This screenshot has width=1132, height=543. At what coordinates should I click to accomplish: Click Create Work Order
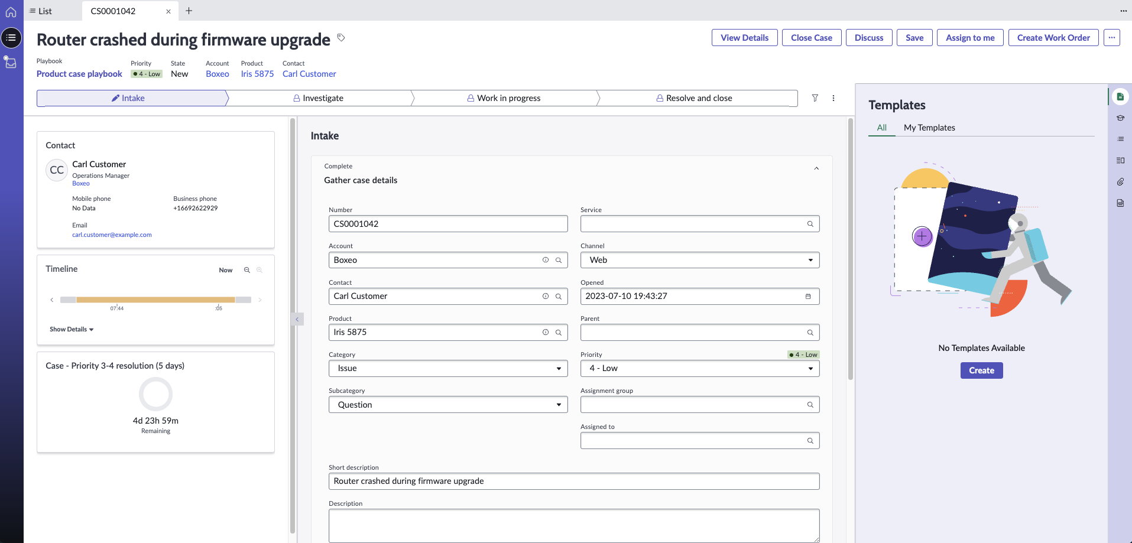(1053, 38)
